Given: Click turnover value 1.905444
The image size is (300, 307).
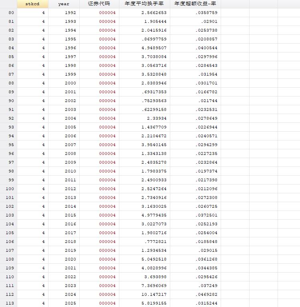Looking at the screenshot, I should (145, 22).
